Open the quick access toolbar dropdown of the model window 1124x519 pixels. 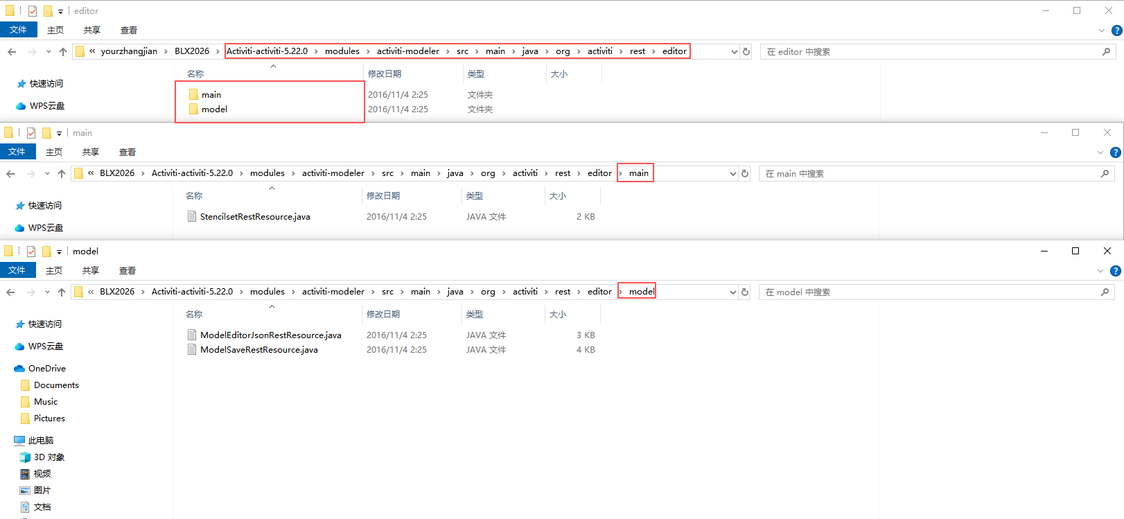[x=59, y=252]
